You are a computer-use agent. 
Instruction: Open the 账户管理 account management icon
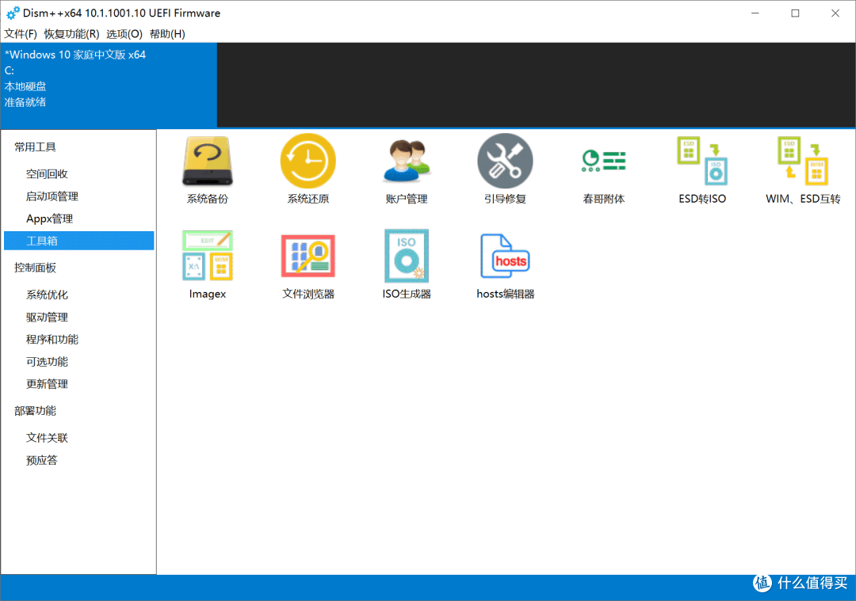(x=406, y=162)
